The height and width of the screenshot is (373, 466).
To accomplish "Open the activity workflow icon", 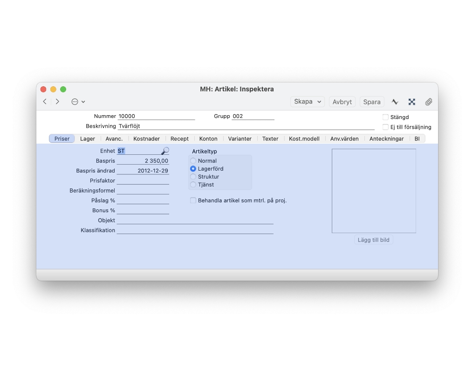I will point(395,102).
